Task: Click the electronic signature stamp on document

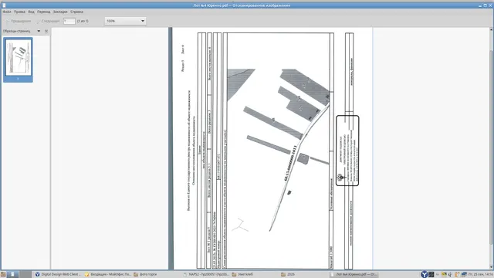Action: point(347,151)
